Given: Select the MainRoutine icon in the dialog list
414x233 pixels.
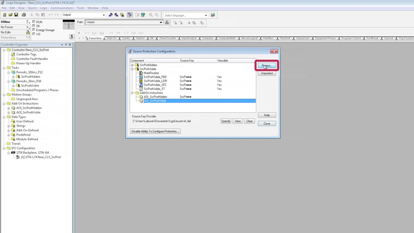Looking at the screenshot, I should [x=141, y=73].
